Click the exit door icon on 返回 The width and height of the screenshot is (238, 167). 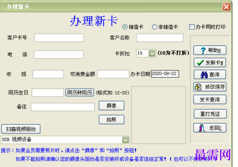click(201, 128)
